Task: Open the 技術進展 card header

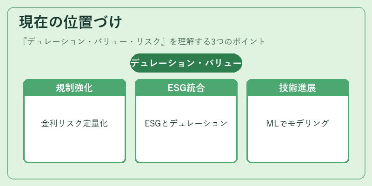Action: [298, 88]
